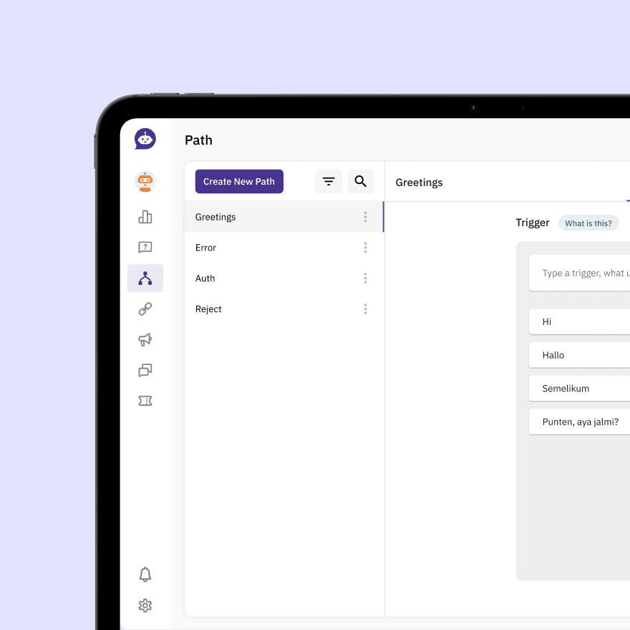Click the 'What is this?' help badge
The height and width of the screenshot is (630, 630).
(588, 223)
